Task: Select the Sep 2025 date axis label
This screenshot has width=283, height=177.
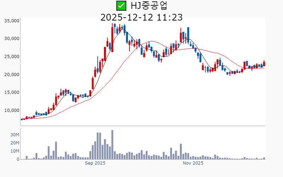Action: 95,164
